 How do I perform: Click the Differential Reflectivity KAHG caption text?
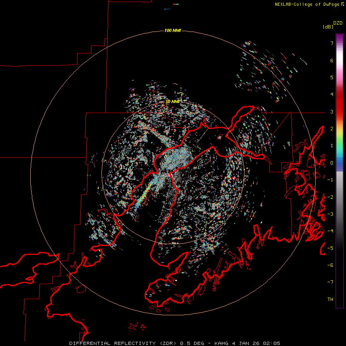[175, 343]
